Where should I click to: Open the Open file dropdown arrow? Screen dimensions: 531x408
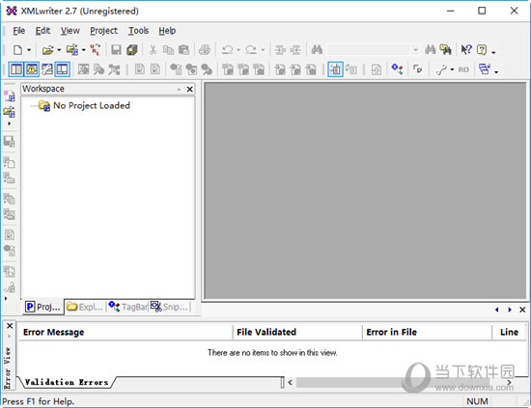59,50
